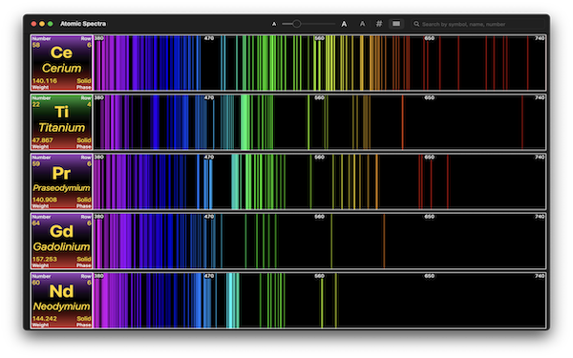Click the Praseodymium emission spectrum strip

pos(320,181)
